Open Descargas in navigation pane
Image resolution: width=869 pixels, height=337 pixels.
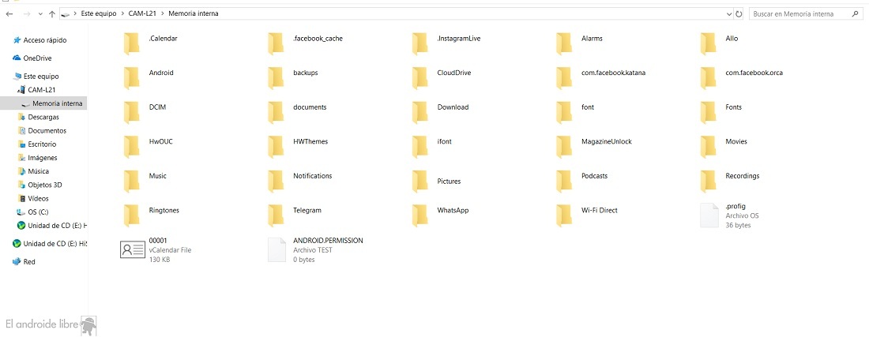(x=38, y=118)
